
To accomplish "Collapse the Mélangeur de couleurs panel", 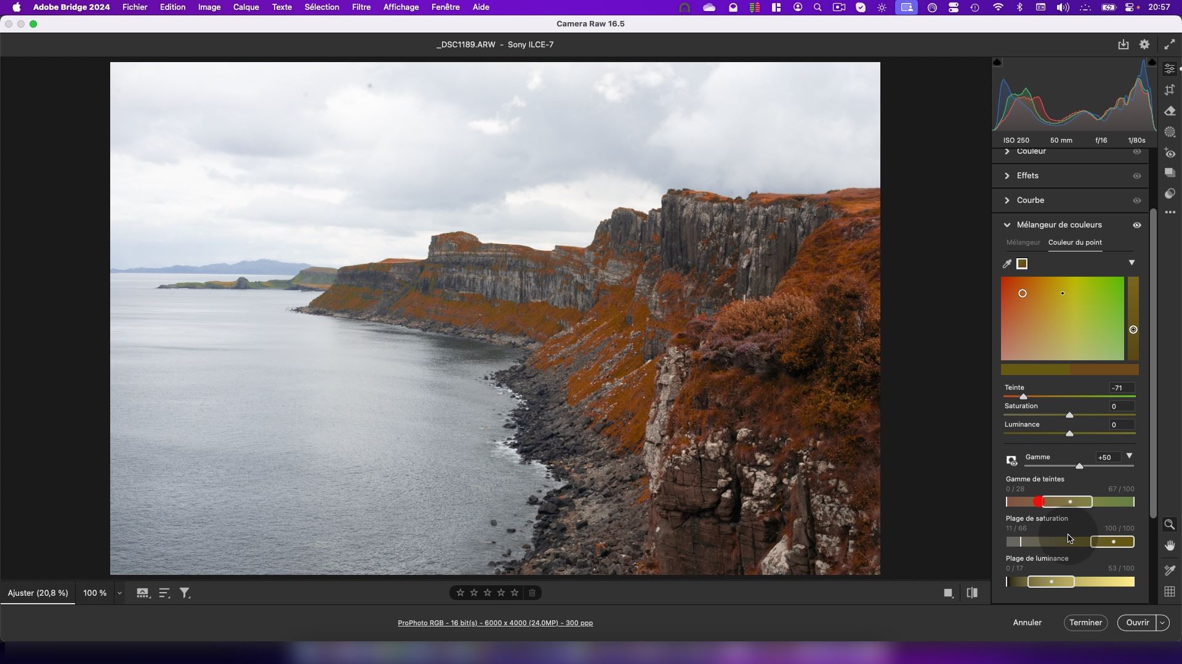I will 1007,225.
